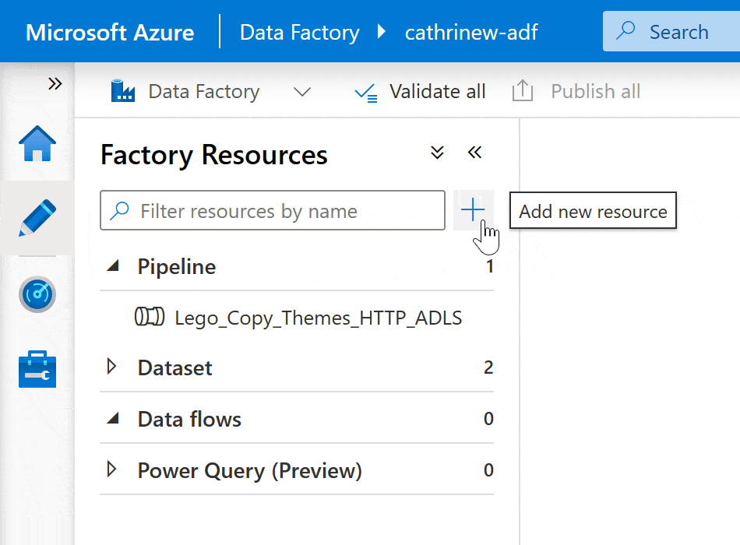Expand the Power Query (Preview) section
This screenshot has width=740, height=545.
click(x=112, y=469)
